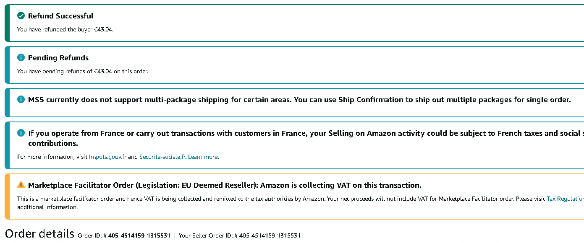This screenshot has width=584, height=243.
Task: Click the Pending Refunds heading
Action: tap(58, 58)
